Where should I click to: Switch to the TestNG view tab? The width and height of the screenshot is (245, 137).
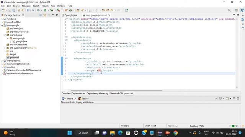[83, 99]
